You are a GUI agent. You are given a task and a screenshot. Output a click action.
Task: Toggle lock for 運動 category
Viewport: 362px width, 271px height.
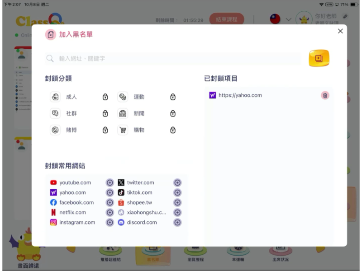tap(172, 97)
